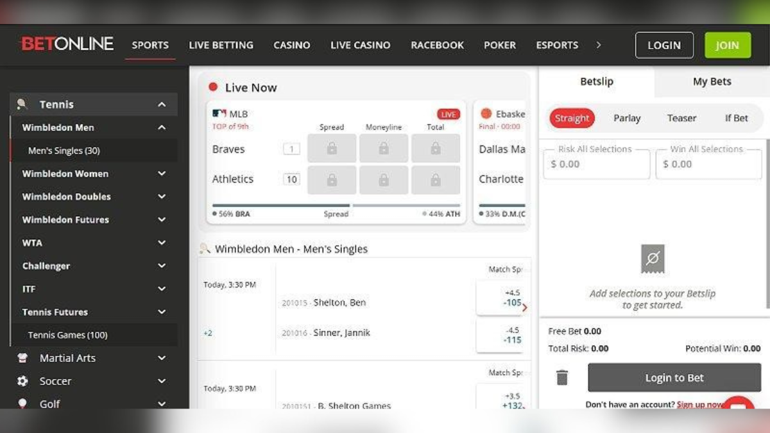Expand the ITF section
This screenshot has height=433, width=770.
162,289
